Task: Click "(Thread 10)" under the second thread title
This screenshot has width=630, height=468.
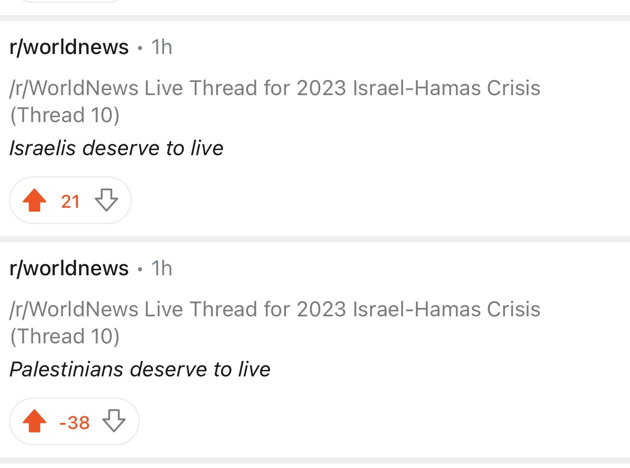Action: tap(64, 336)
